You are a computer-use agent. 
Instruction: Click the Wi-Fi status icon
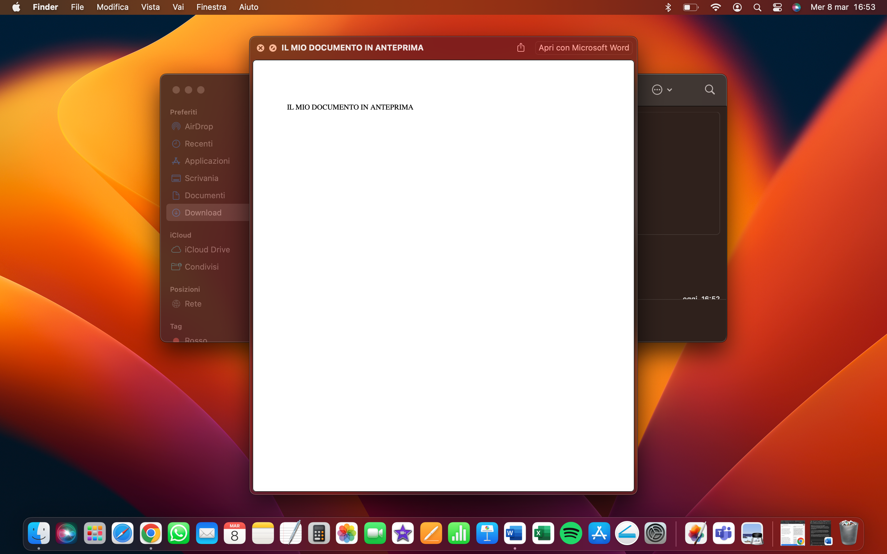pos(715,7)
